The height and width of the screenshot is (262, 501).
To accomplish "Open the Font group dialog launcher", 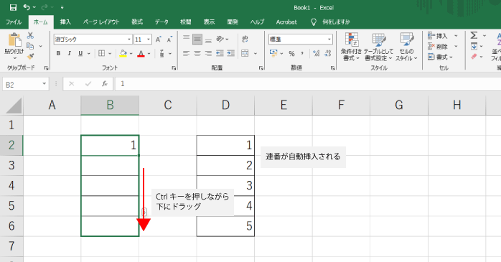I will click(174, 67).
